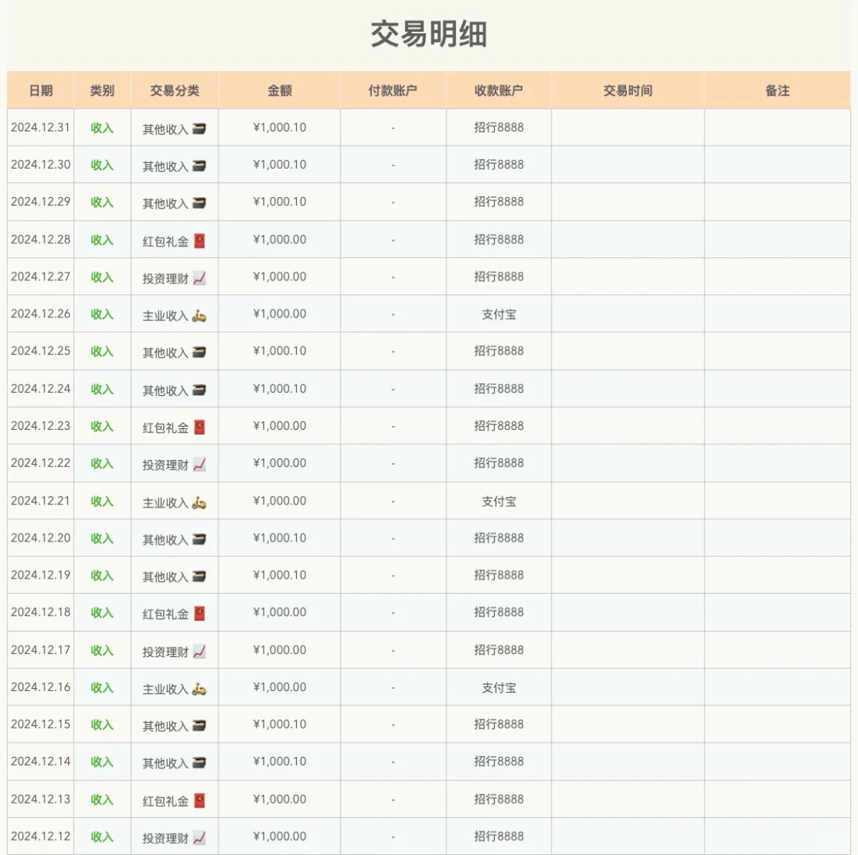This screenshot has height=855, width=858.
Task: Click the red envelope icon on the 2024.12.23 row
Action: pos(201,425)
